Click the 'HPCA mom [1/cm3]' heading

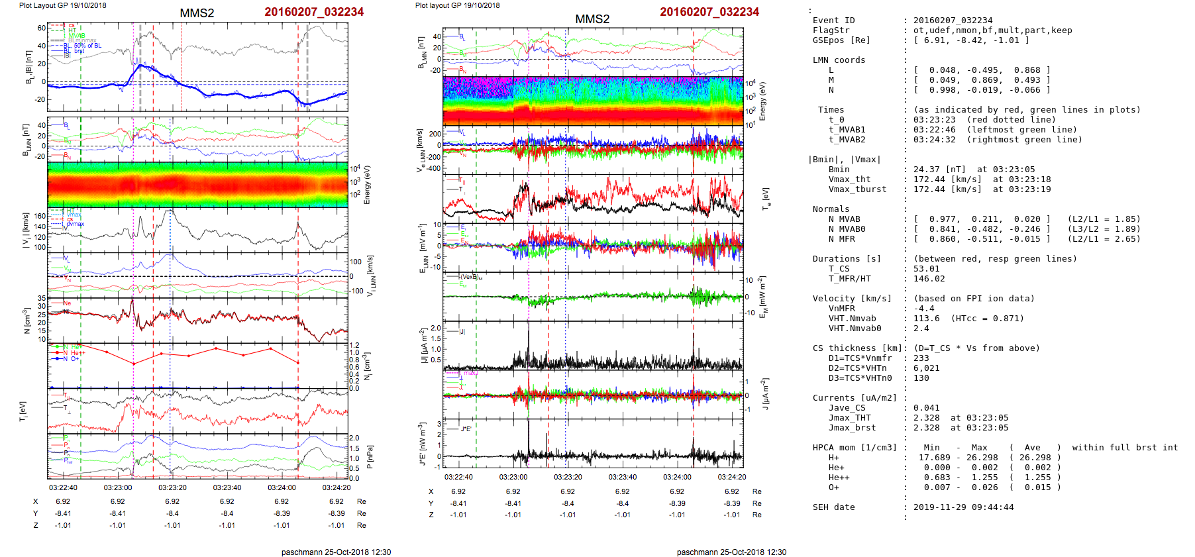tap(854, 448)
